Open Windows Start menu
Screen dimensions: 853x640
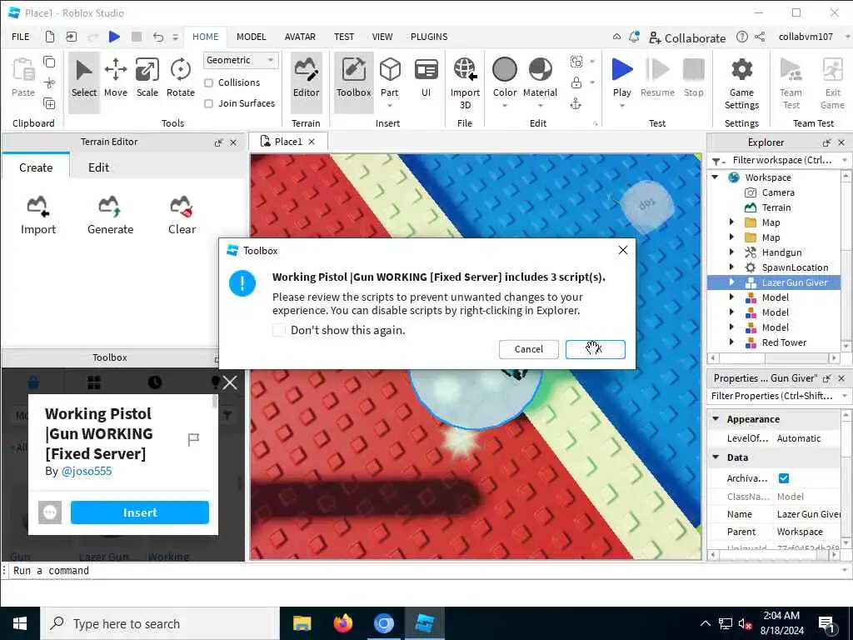pos(20,623)
